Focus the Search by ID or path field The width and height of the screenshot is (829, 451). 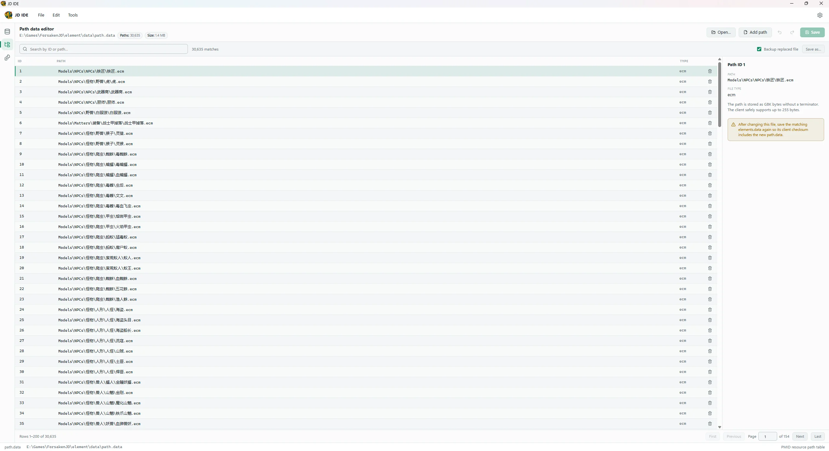(104, 49)
